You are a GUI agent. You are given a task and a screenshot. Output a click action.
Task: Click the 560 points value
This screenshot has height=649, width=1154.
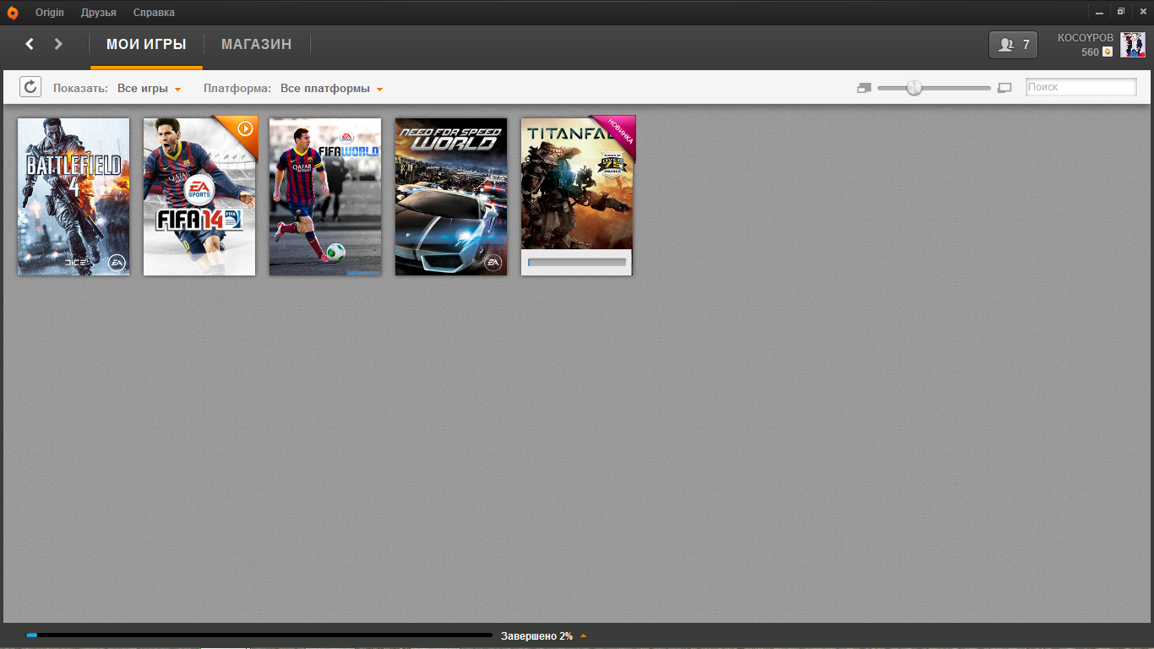(1090, 52)
